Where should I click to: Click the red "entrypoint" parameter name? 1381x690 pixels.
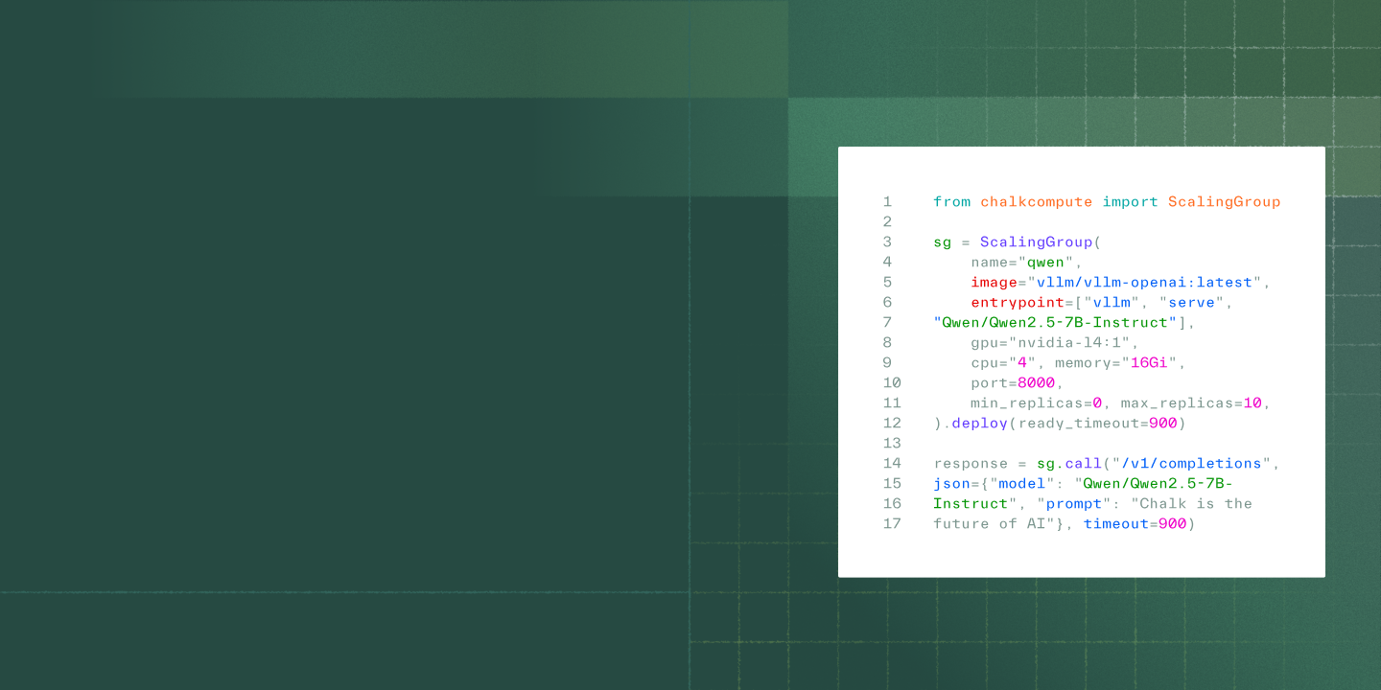coord(1018,303)
